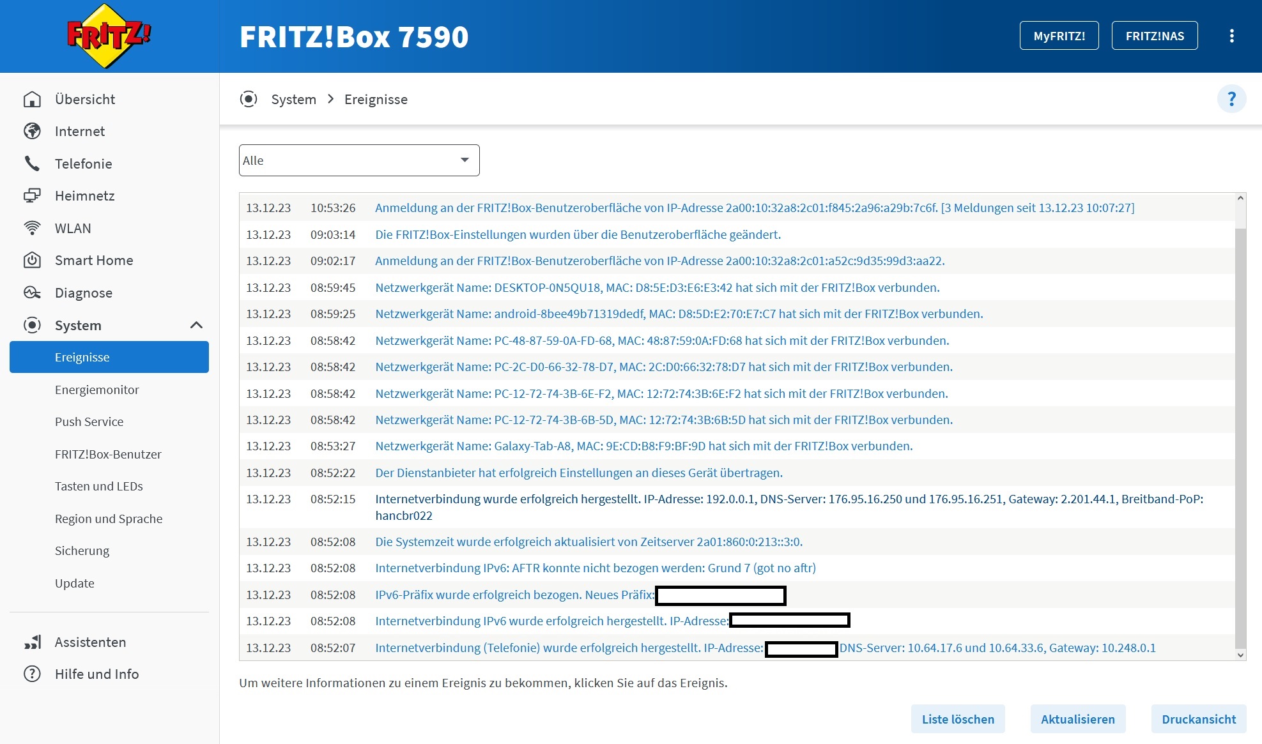This screenshot has height=744, width=1262.
Task: Open the MyFRITZ! header button
Action: pos(1059,36)
